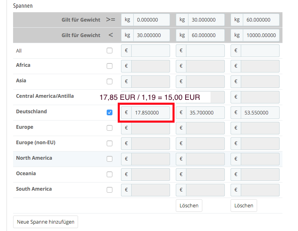This screenshot has width=298, height=231.
Task: Focus Deutschland price field showing 53.550000
Action: 260,113
